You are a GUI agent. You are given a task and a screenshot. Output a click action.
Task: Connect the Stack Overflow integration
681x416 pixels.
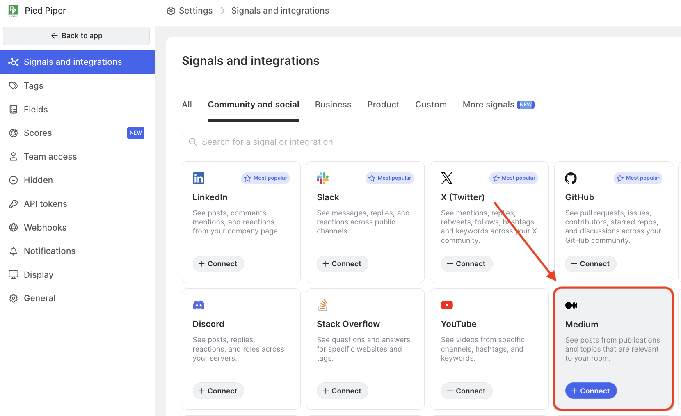(343, 391)
